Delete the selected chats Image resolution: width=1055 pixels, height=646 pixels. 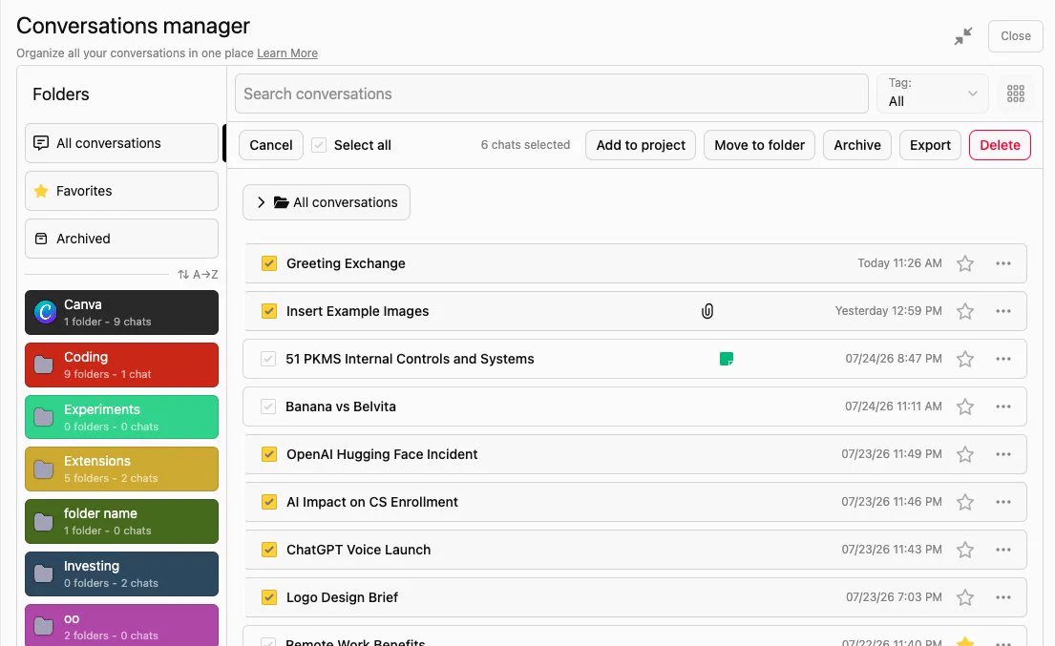tap(1000, 145)
